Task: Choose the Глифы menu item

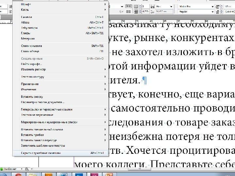Action: pos(61,33)
